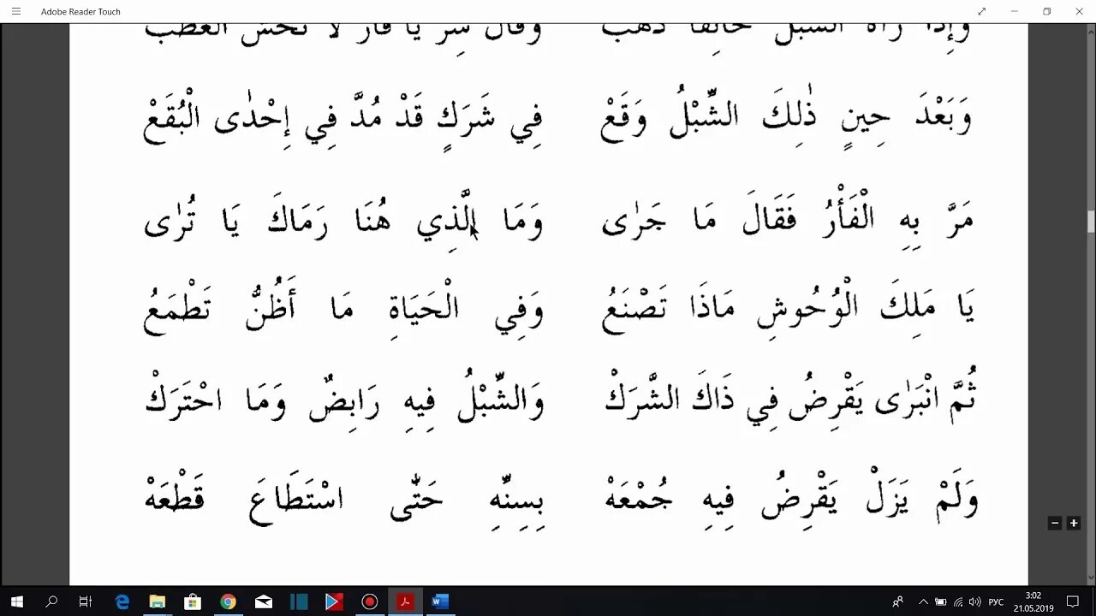Toggle full-screen mode with the expand arrows
1096x616 pixels.
click(982, 11)
